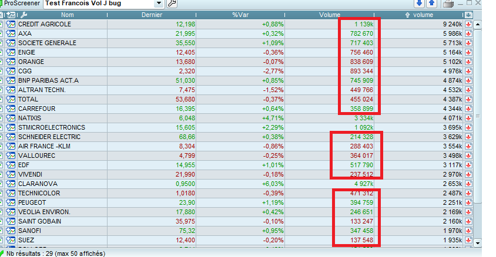This screenshot has width=496, height=257.
Task: Click the Nb résultats status text
Action: (x=56, y=253)
